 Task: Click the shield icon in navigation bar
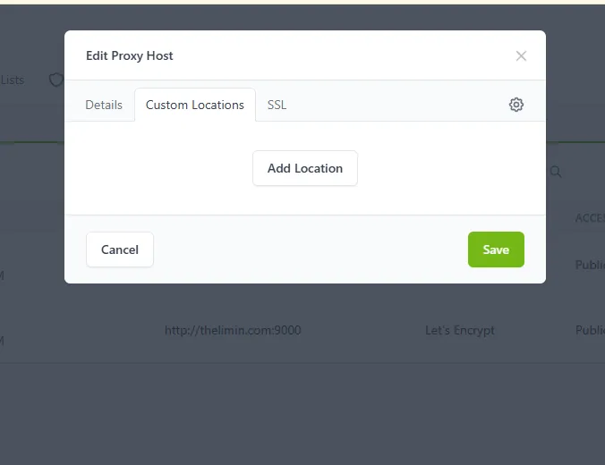(x=55, y=80)
